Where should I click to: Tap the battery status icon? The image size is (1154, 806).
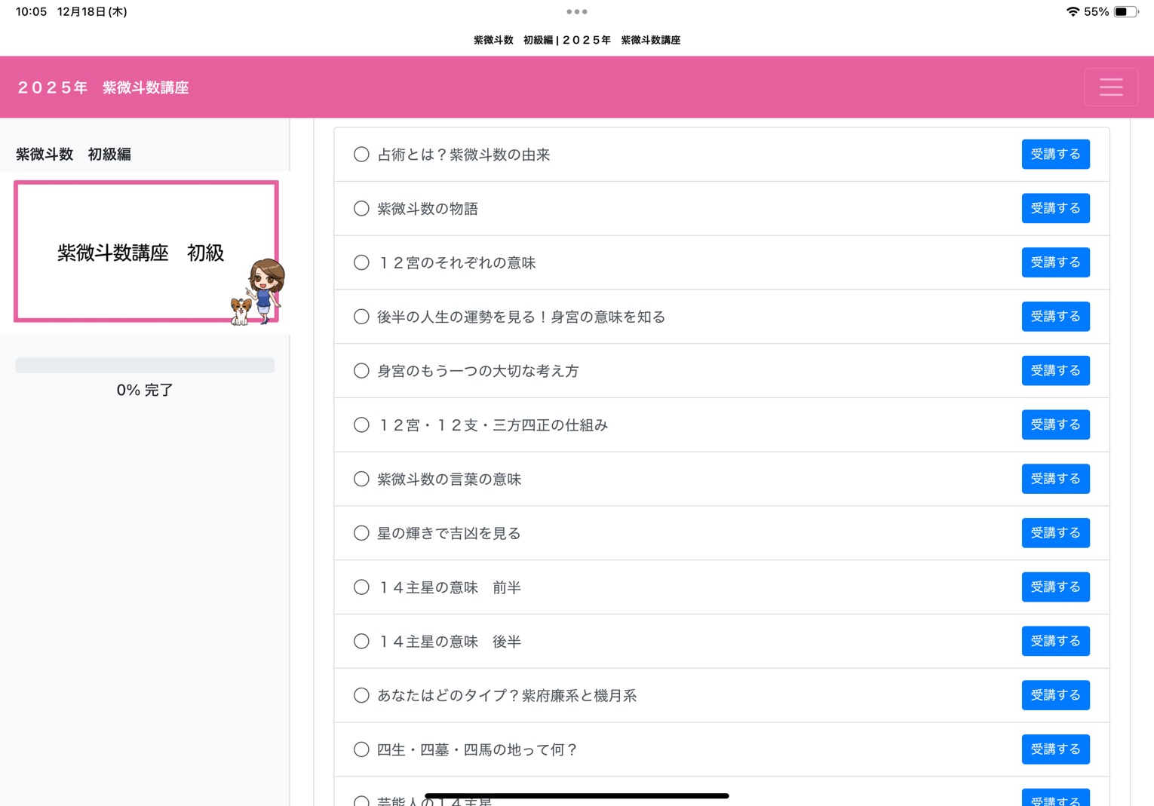pyautogui.click(x=1125, y=12)
